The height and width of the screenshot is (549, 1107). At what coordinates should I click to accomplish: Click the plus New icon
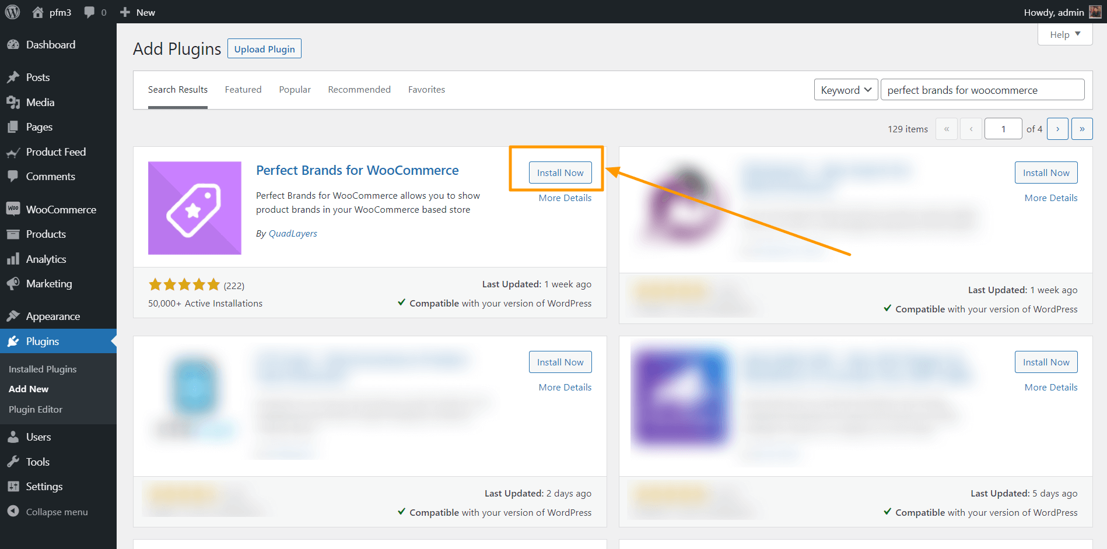pos(125,12)
